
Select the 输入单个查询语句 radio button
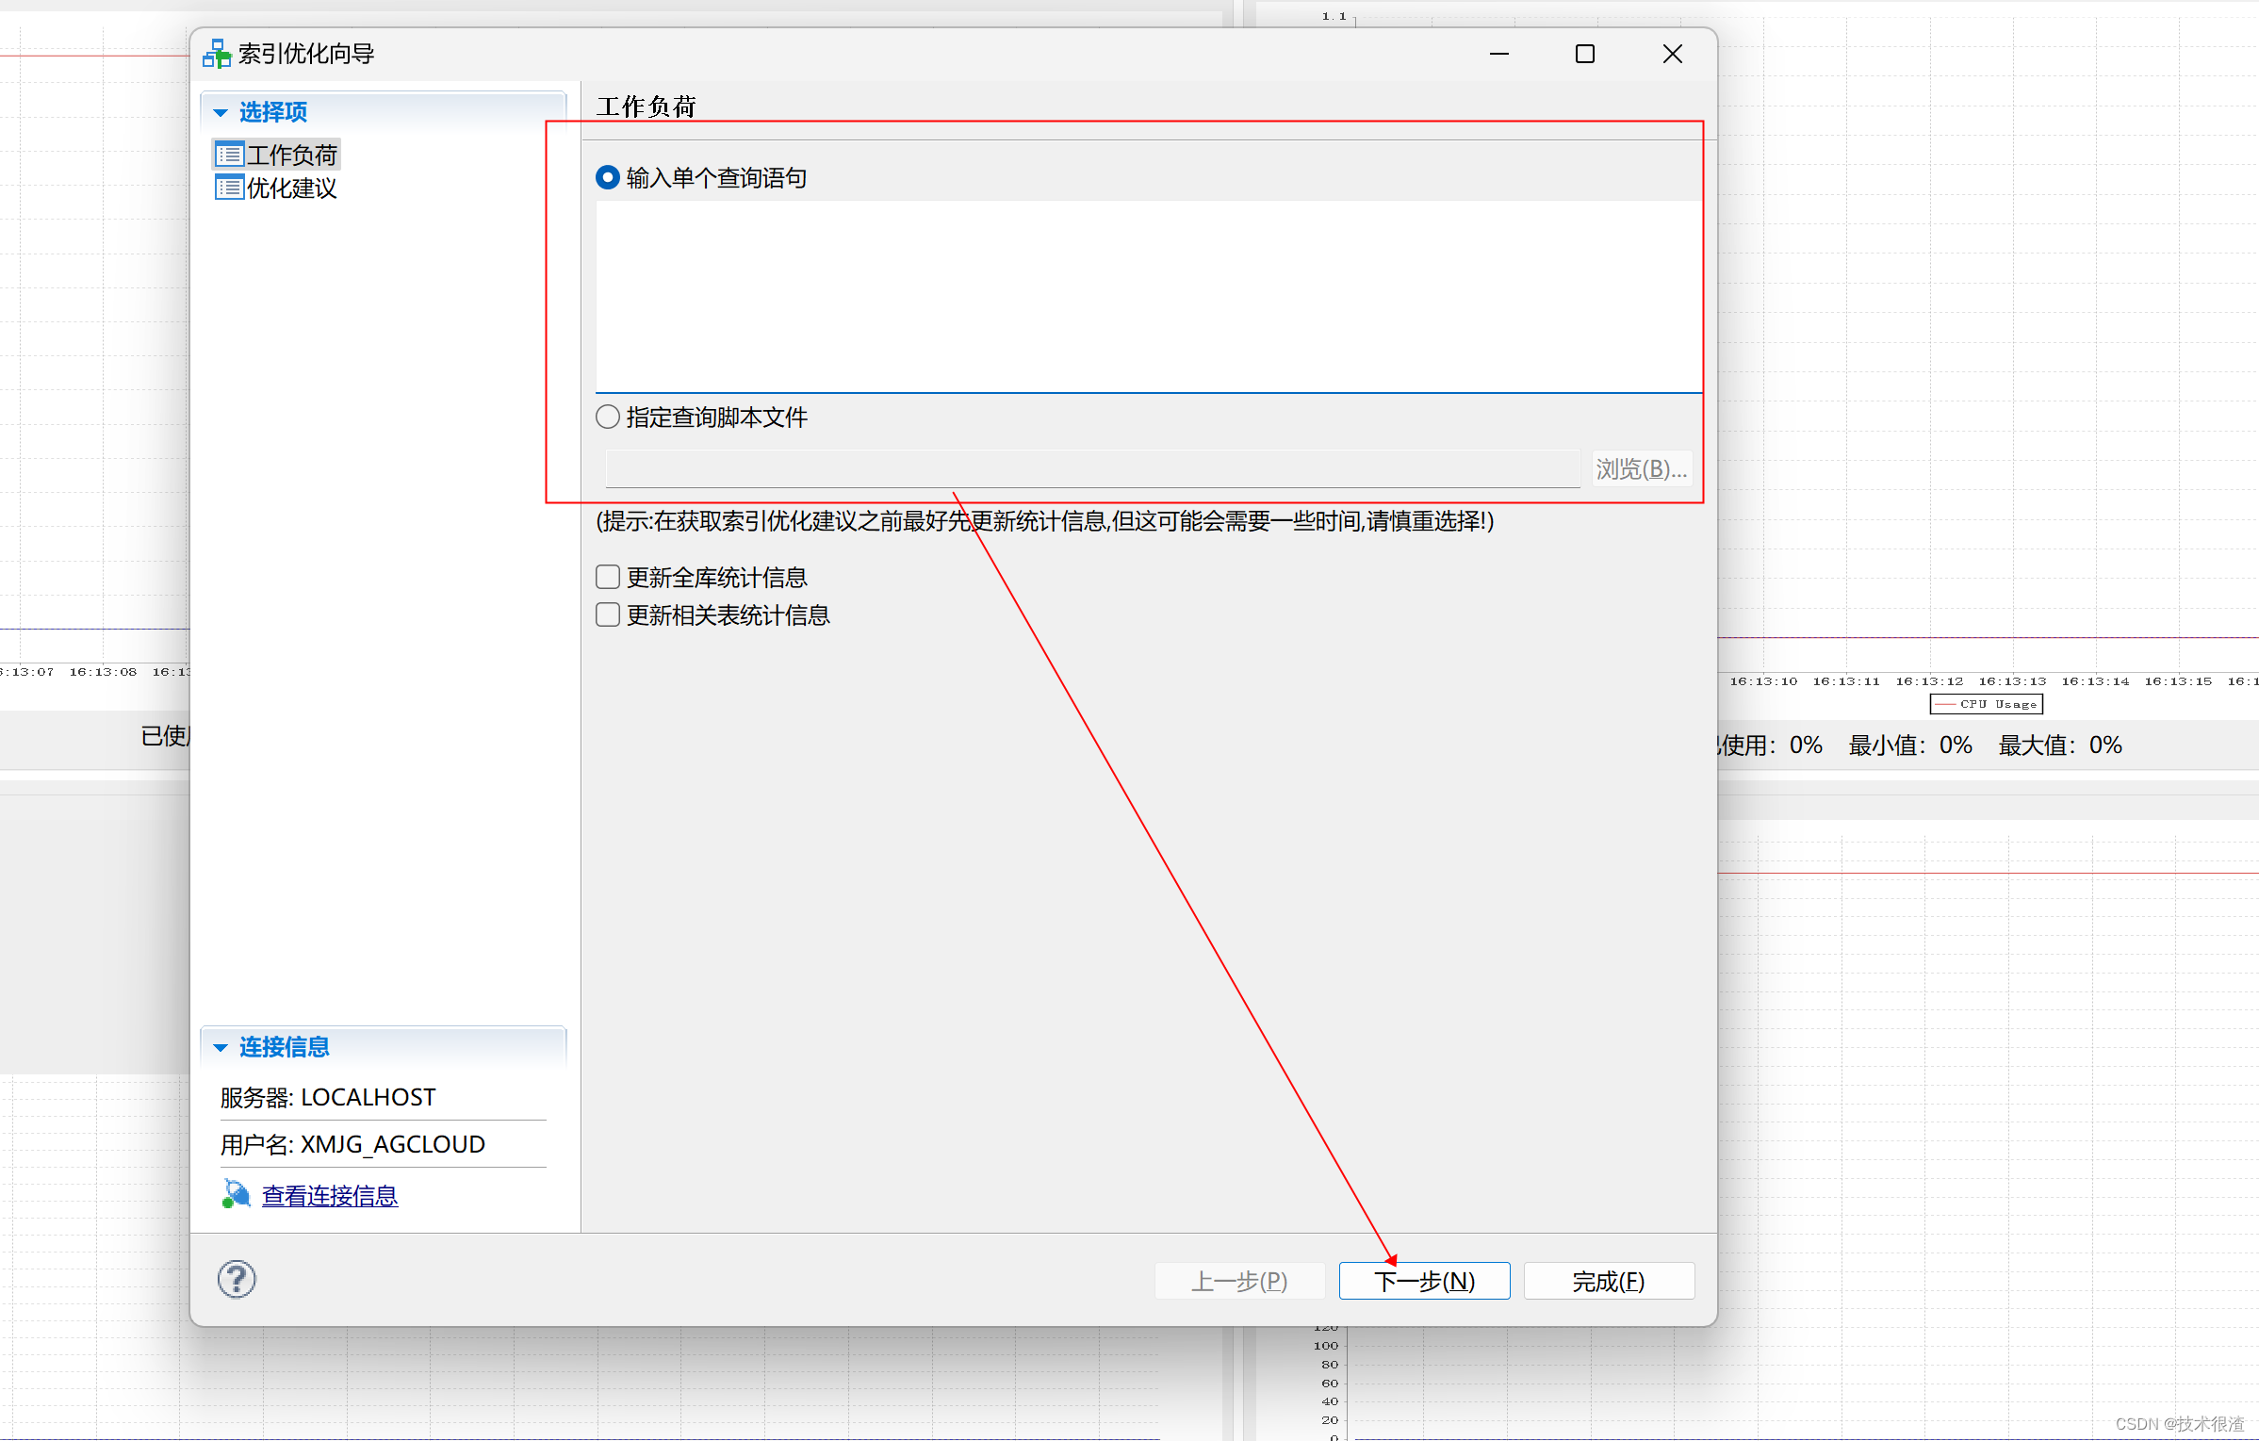coord(608,177)
